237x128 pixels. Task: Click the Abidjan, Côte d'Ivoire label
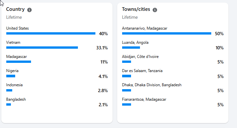click(140, 57)
